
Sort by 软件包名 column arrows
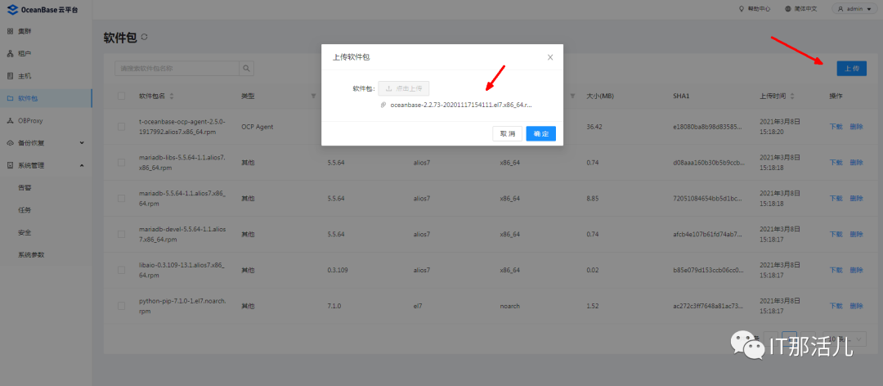(172, 96)
